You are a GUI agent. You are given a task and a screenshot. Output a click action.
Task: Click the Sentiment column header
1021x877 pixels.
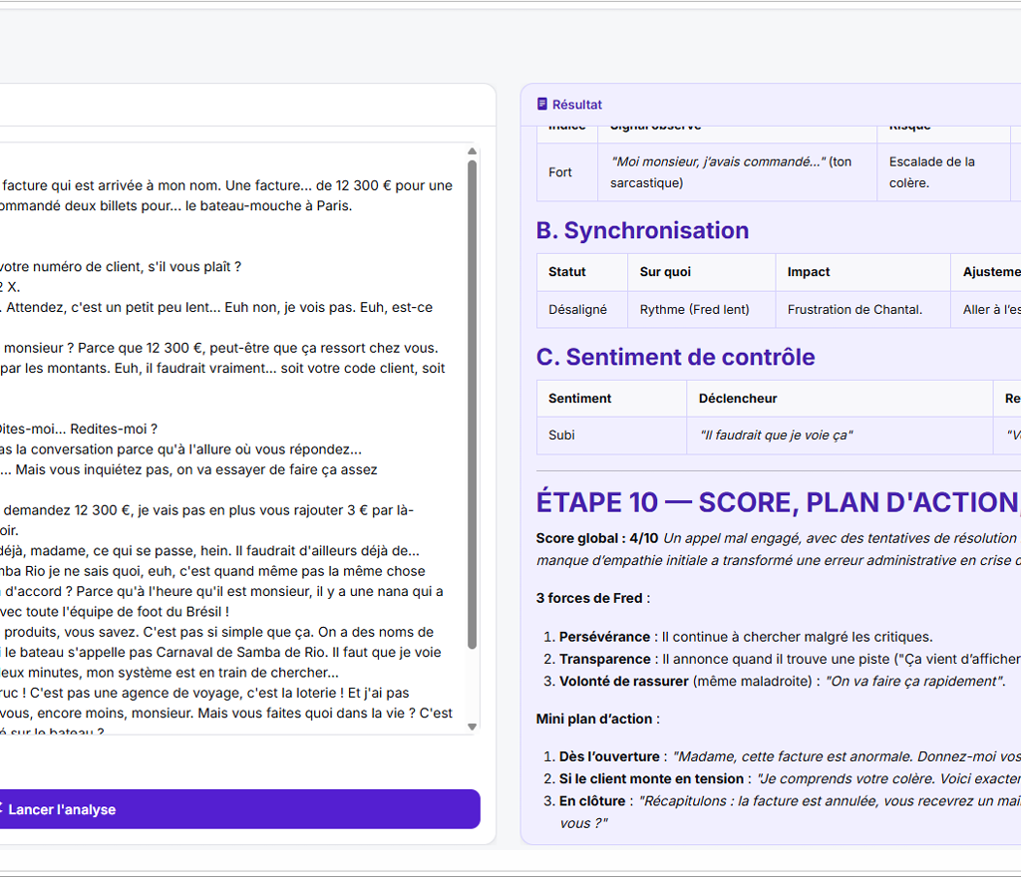611,399
